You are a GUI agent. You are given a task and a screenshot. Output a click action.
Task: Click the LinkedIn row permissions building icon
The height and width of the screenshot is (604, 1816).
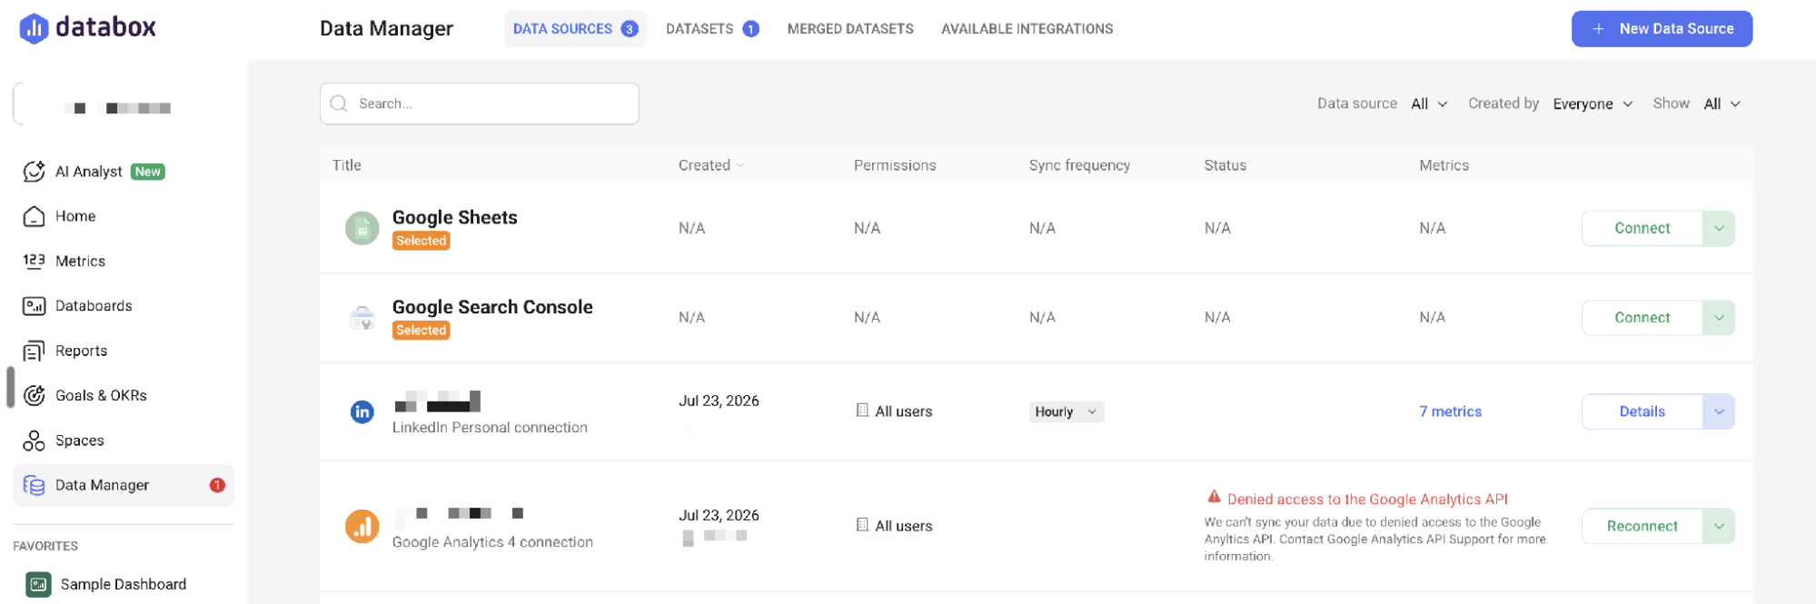pos(862,411)
